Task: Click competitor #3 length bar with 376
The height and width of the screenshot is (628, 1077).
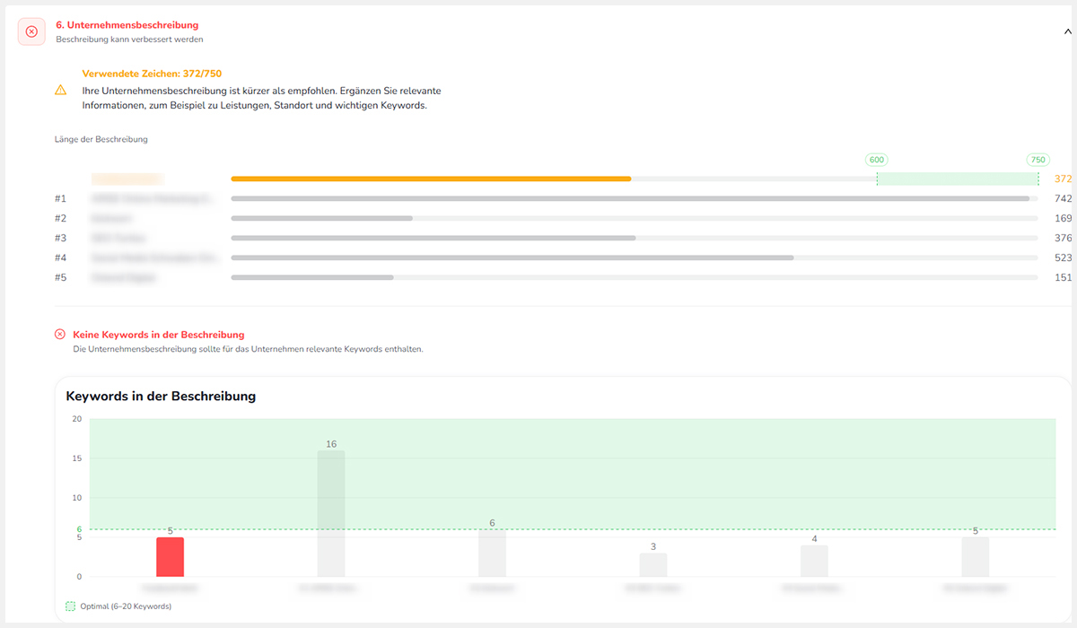Action: (x=433, y=238)
